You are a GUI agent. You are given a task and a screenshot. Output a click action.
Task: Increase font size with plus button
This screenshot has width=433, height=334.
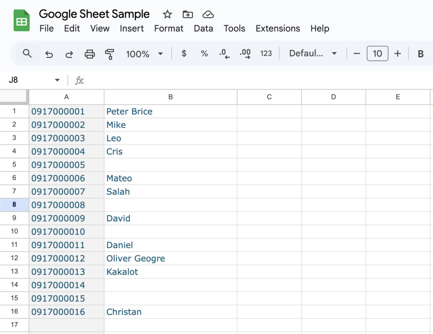click(398, 54)
